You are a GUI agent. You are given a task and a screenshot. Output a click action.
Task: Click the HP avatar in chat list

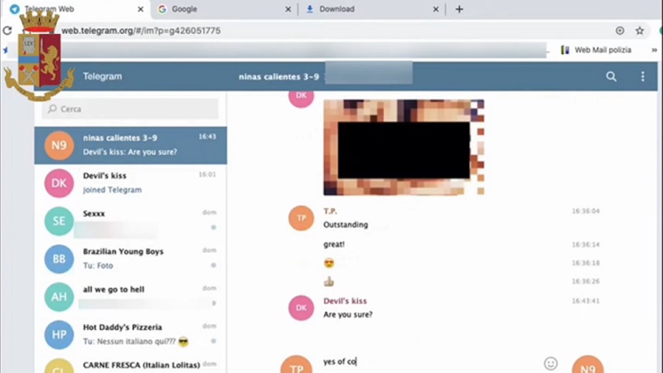point(59,335)
